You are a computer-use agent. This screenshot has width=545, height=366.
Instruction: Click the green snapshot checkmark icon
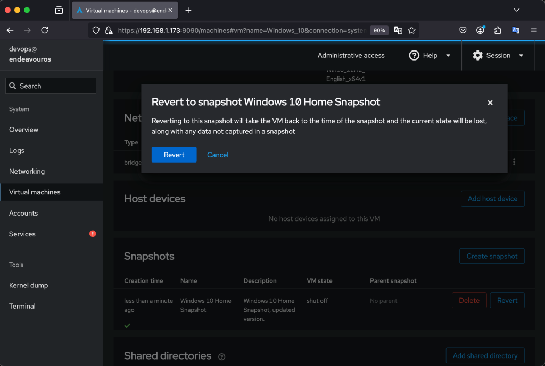(127, 326)
